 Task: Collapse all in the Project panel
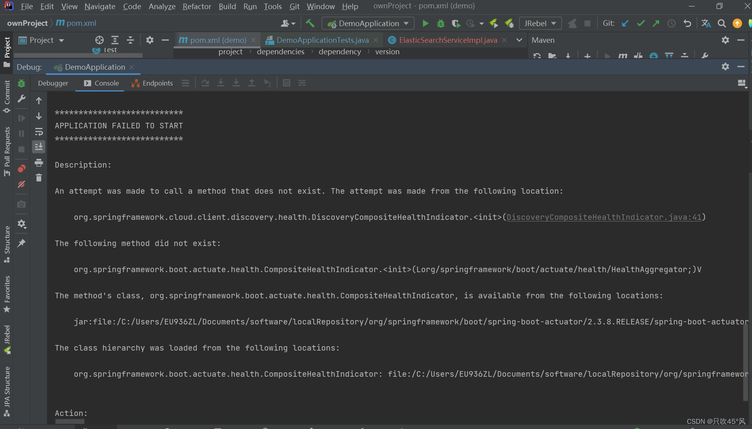(x=130, y=40)
